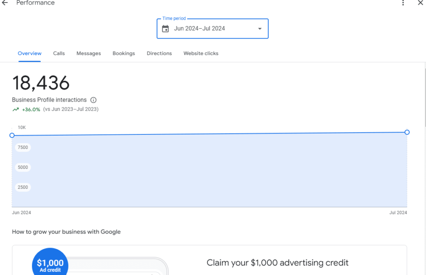
Task: Expand the Time period dropdown arrow
Action: tap(260, 29)
